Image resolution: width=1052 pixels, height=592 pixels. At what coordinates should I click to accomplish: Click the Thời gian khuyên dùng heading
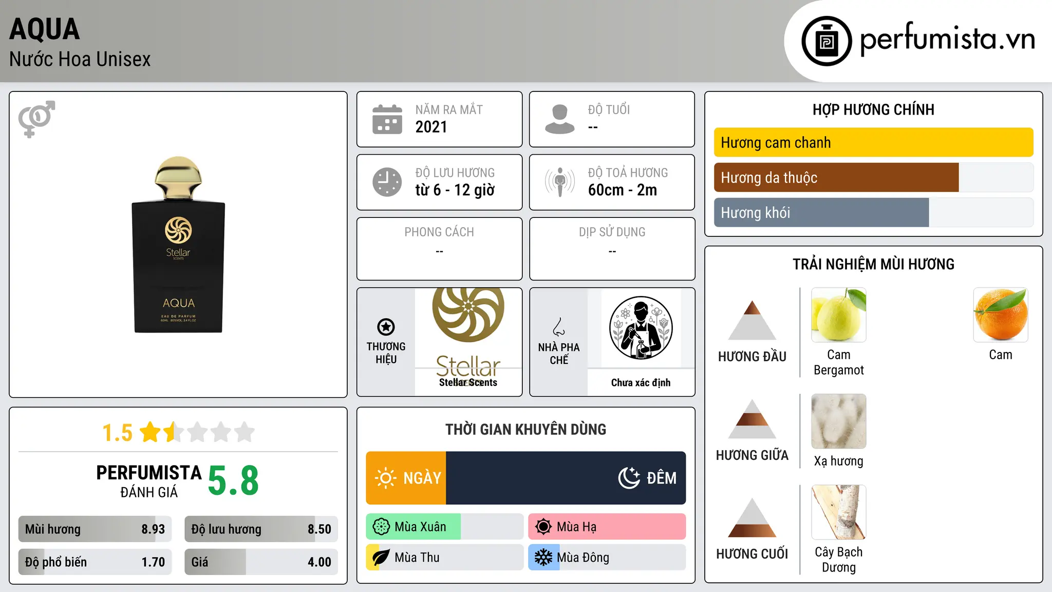[525, 430]
